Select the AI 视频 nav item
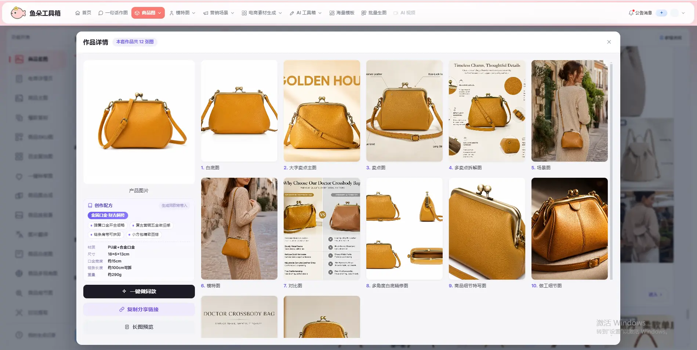 pos(404,13)
